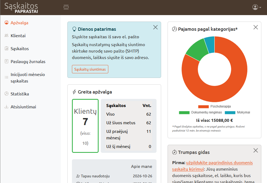Click the Sąskaitos Paprastai logo
The width and height of the screenshot is (267, 183).
[21, 8]
